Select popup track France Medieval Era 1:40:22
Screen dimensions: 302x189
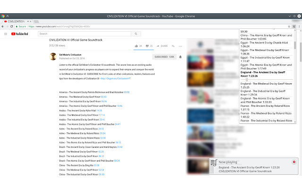click(266, 115)
